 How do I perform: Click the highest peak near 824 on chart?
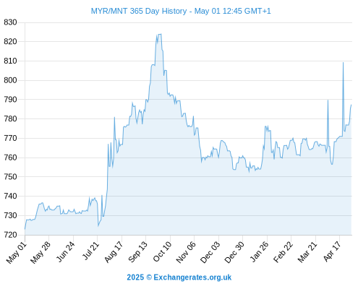pyautogui.click(x=159, y=35)
